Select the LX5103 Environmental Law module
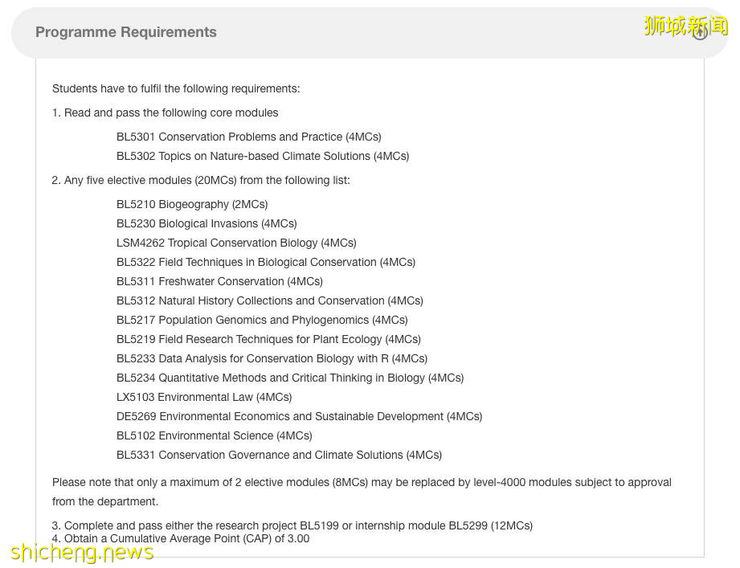Viewport: 740px width, 568px height. [x=203, y=397]
